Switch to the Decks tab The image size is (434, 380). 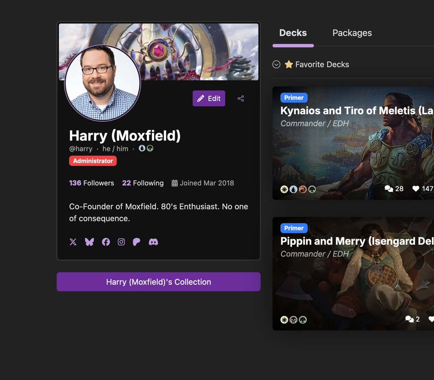[293, 33]
